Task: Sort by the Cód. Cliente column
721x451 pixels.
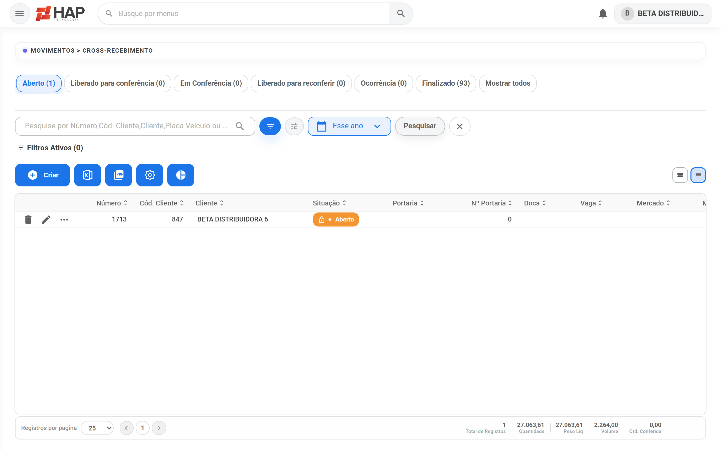Action: coord(162,203)
